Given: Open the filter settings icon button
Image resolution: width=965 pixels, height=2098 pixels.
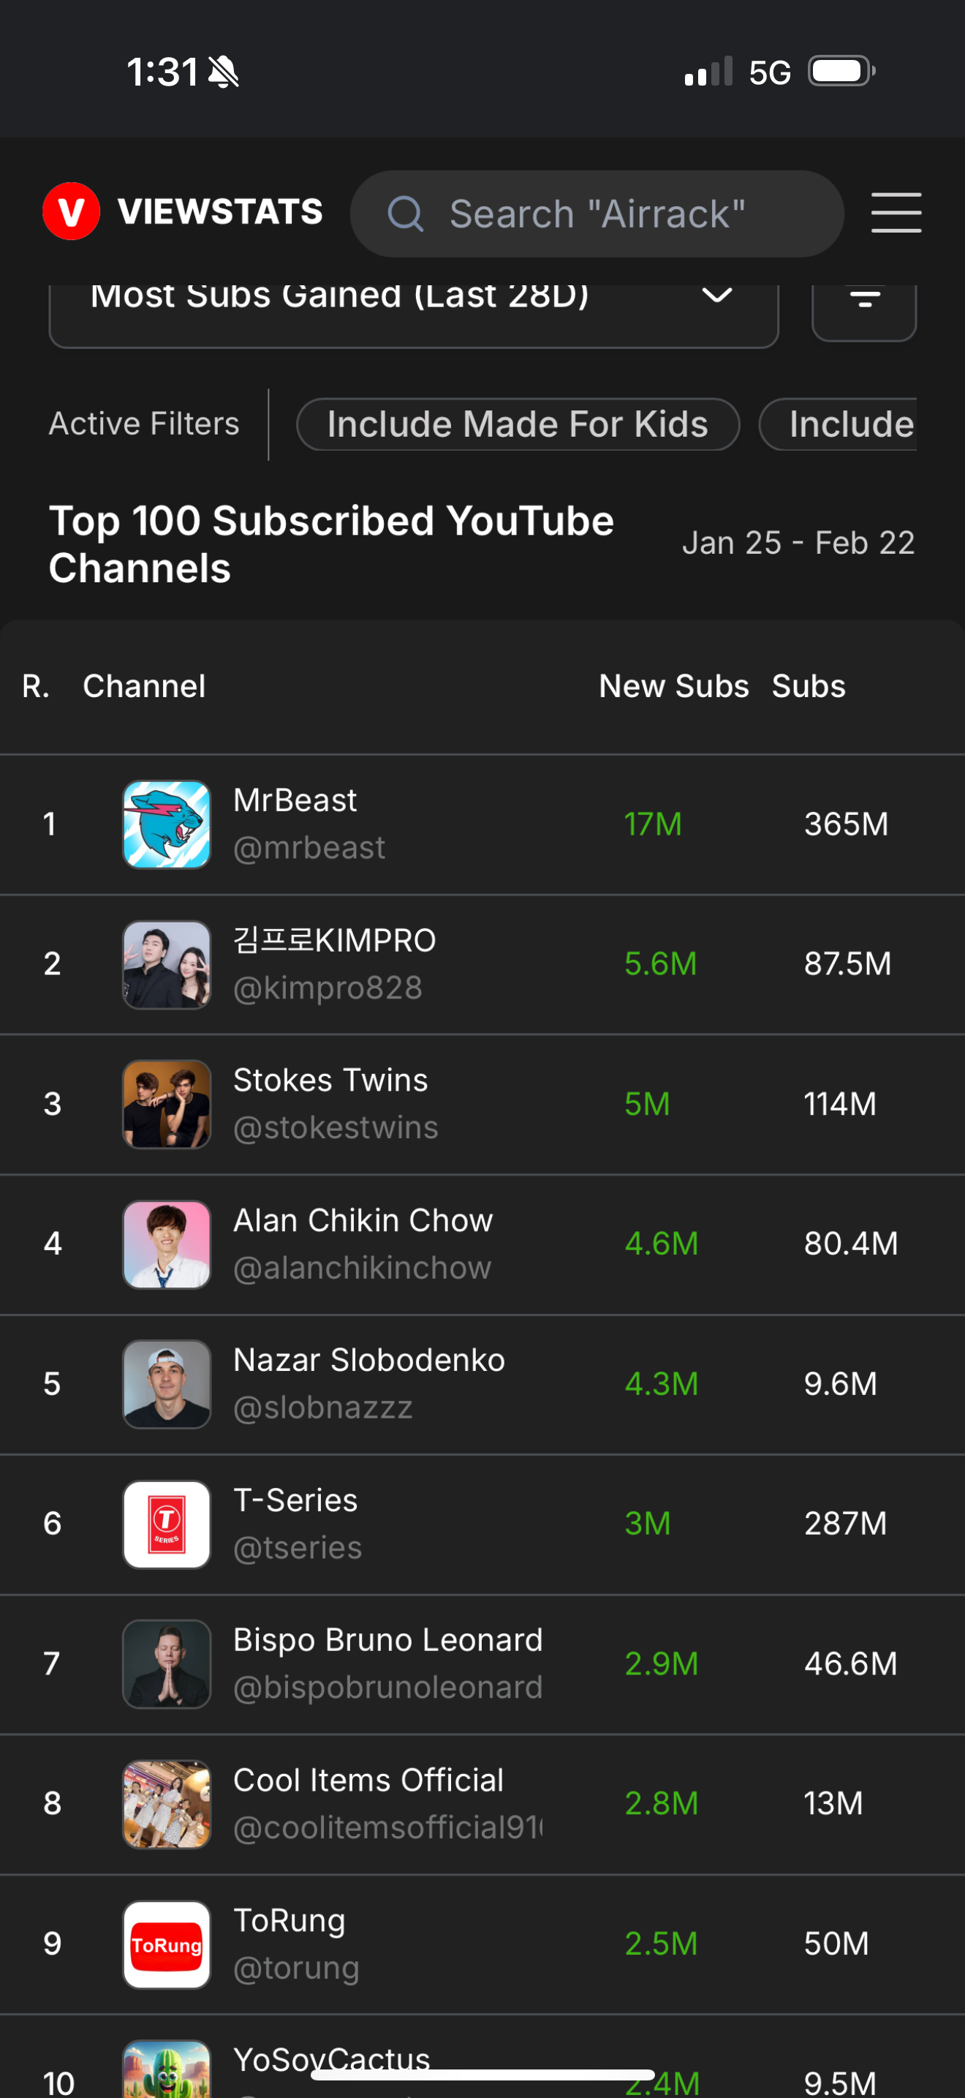Looking at the screenshot, I should pos(864,312).
